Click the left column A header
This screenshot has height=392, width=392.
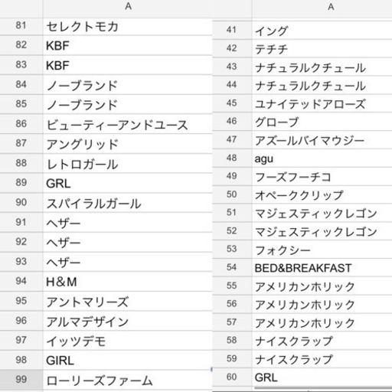click(128, 8)
